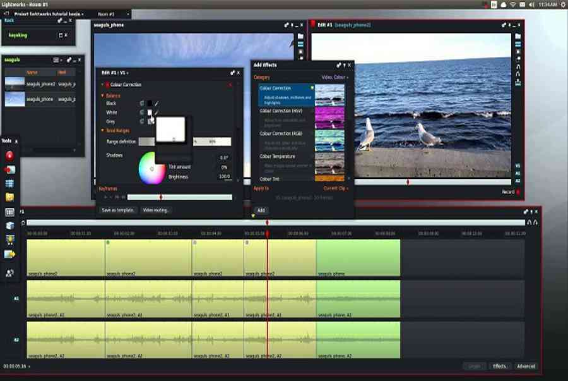Open the Room #1 tab at top

[x=107, y=13]
